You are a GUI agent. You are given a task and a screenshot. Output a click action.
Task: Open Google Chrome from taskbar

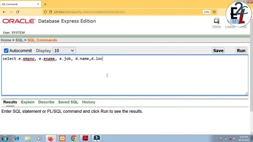pyautogui.click(x=74, y=138)
